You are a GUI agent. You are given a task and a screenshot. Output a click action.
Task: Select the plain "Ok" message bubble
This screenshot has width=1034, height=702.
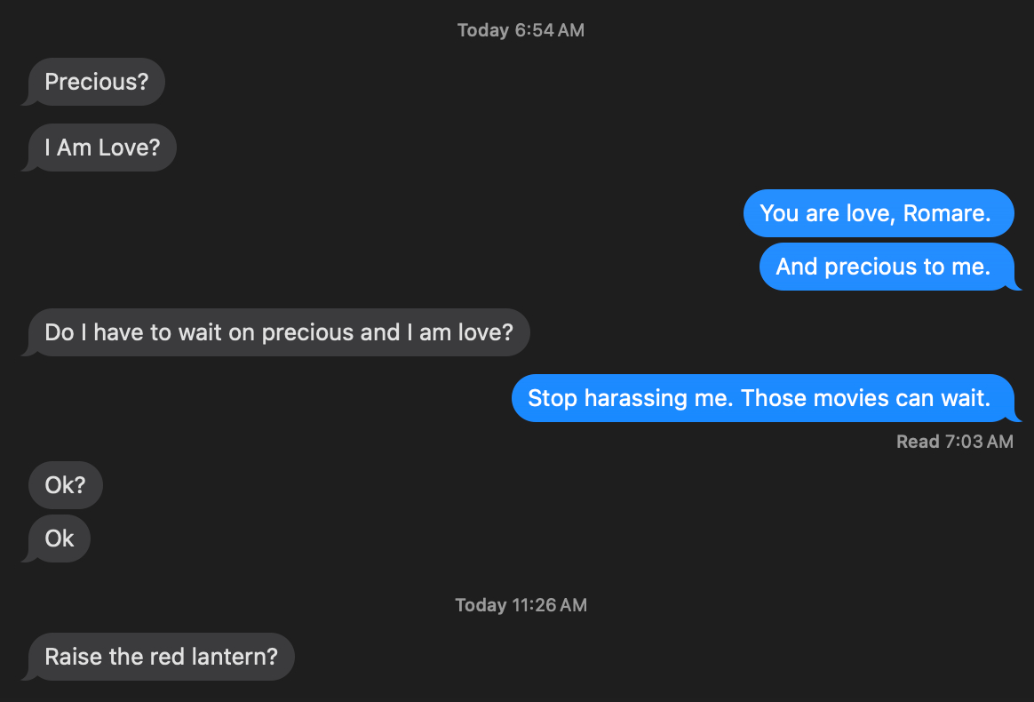click(60, 538)
